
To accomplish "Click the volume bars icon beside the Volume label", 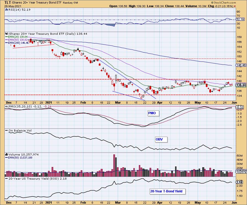I will [x=7, y=154].
